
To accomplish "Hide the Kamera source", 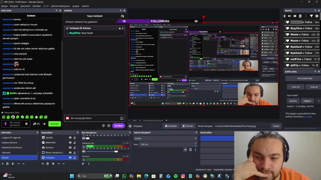I will 70,147.
